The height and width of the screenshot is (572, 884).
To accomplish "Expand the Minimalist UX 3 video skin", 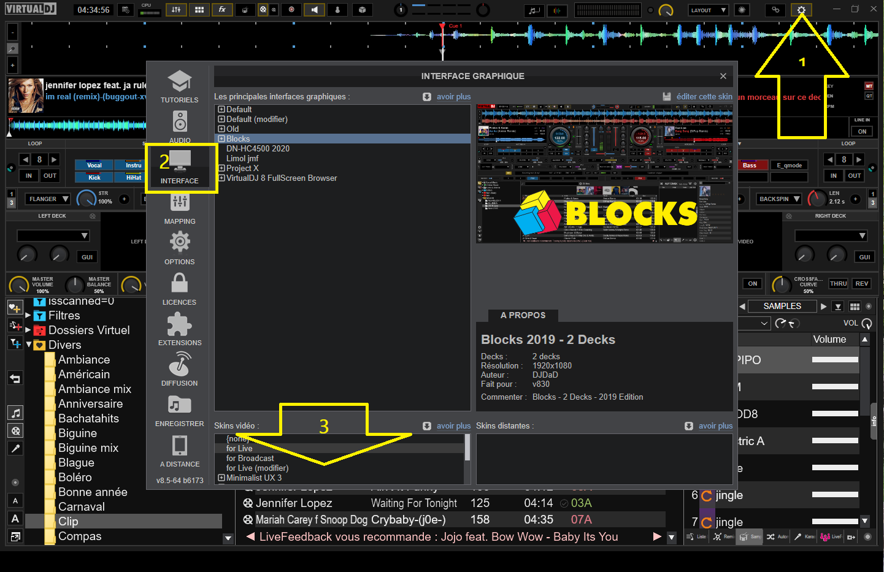I will 221,478.
